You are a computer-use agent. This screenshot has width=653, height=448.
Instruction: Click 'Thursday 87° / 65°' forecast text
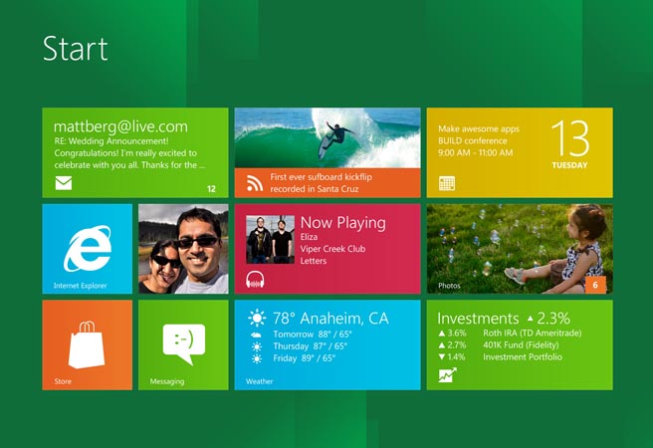pyautogui.click(x=310, y=346)
